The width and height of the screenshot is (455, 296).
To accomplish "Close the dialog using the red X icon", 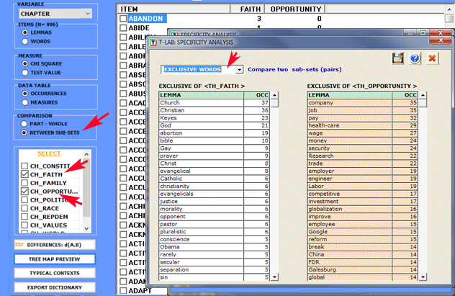I will 432,58.
